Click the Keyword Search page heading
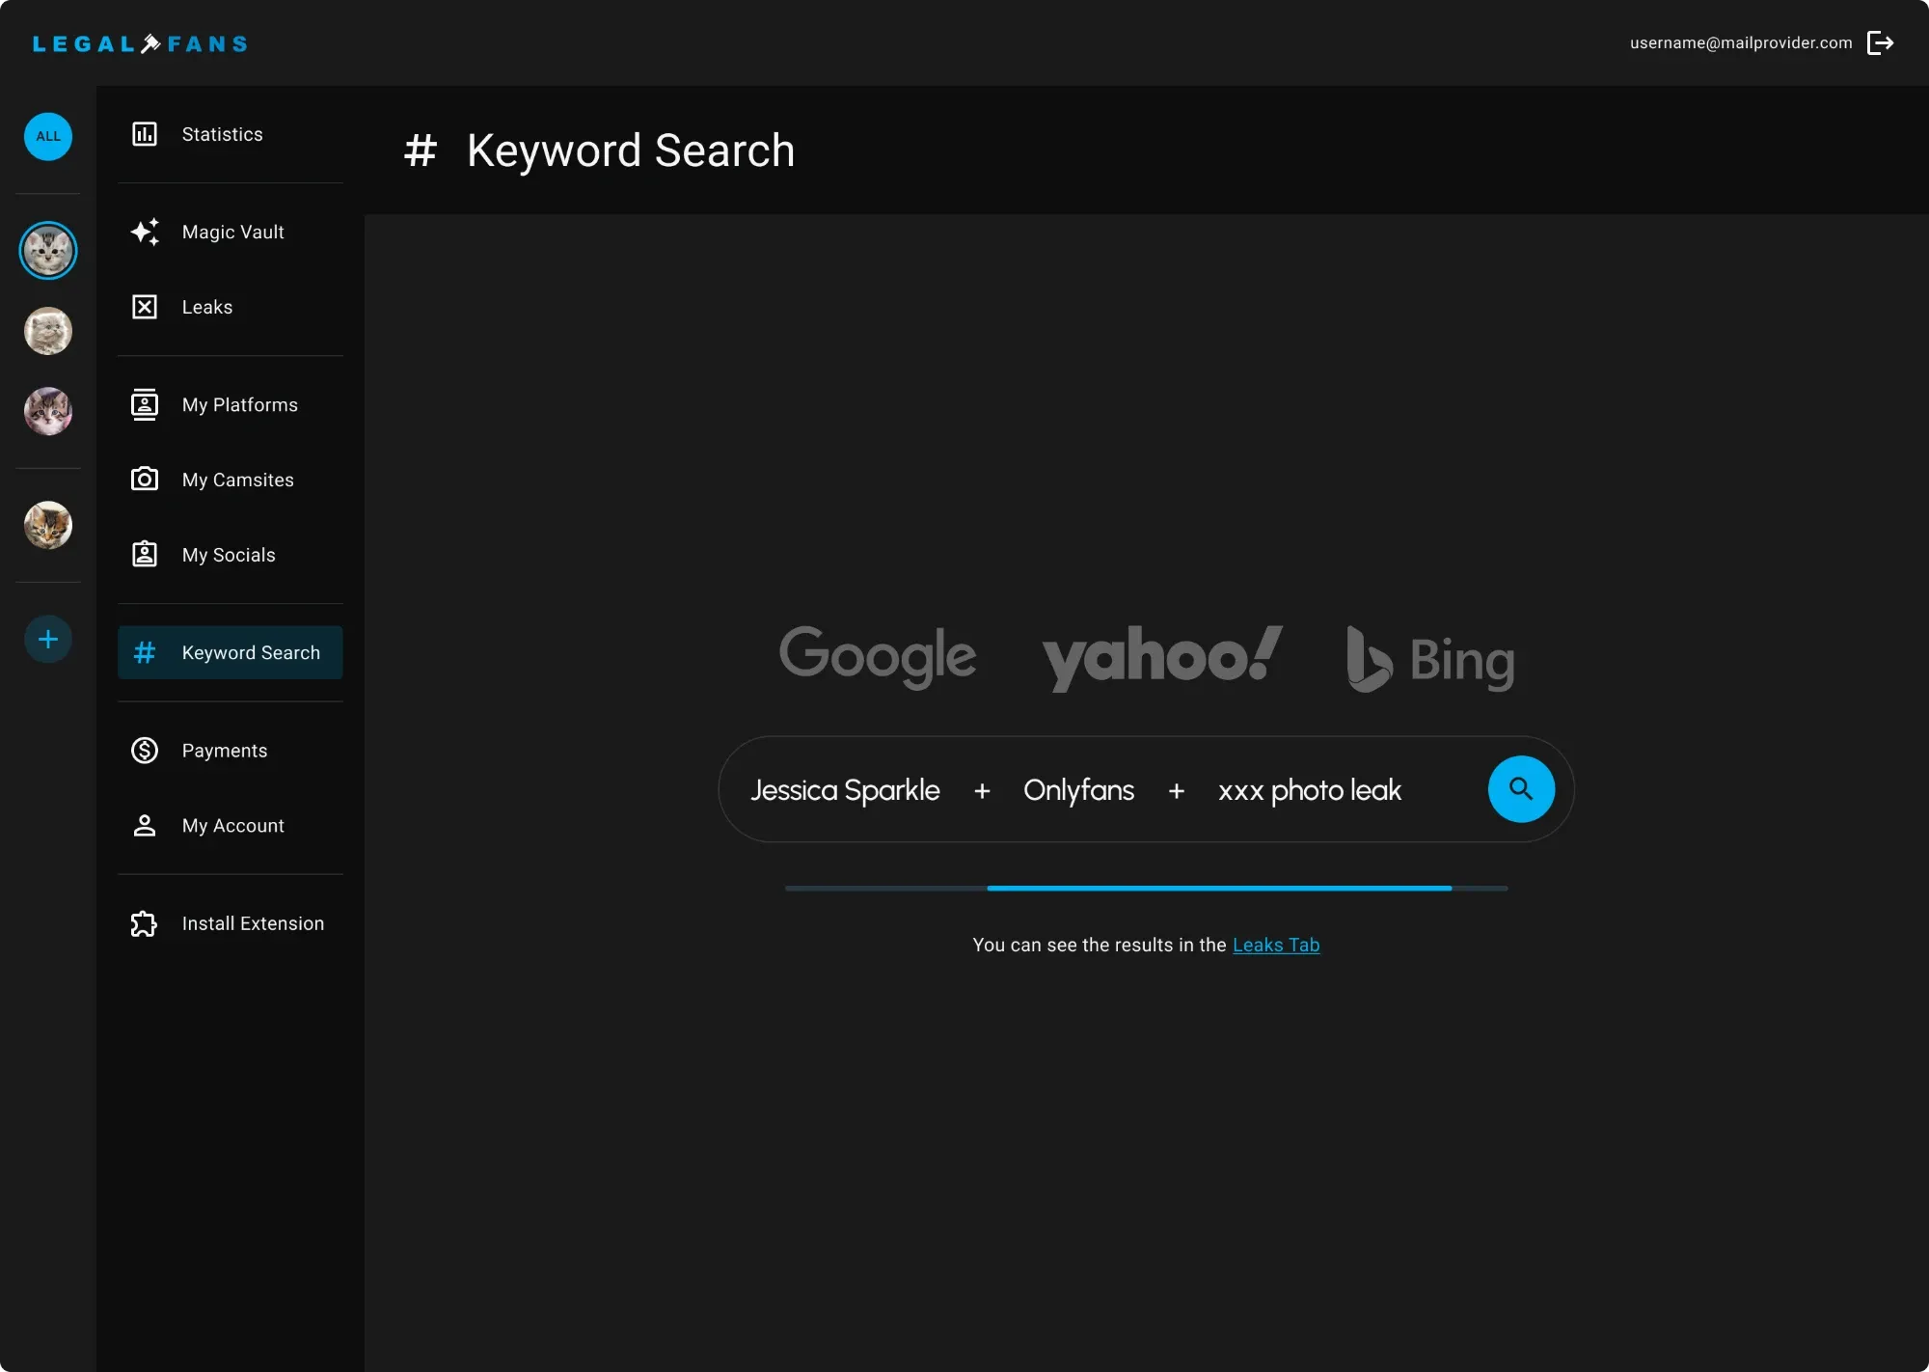 pyautogui.click(x=631, y=151)
